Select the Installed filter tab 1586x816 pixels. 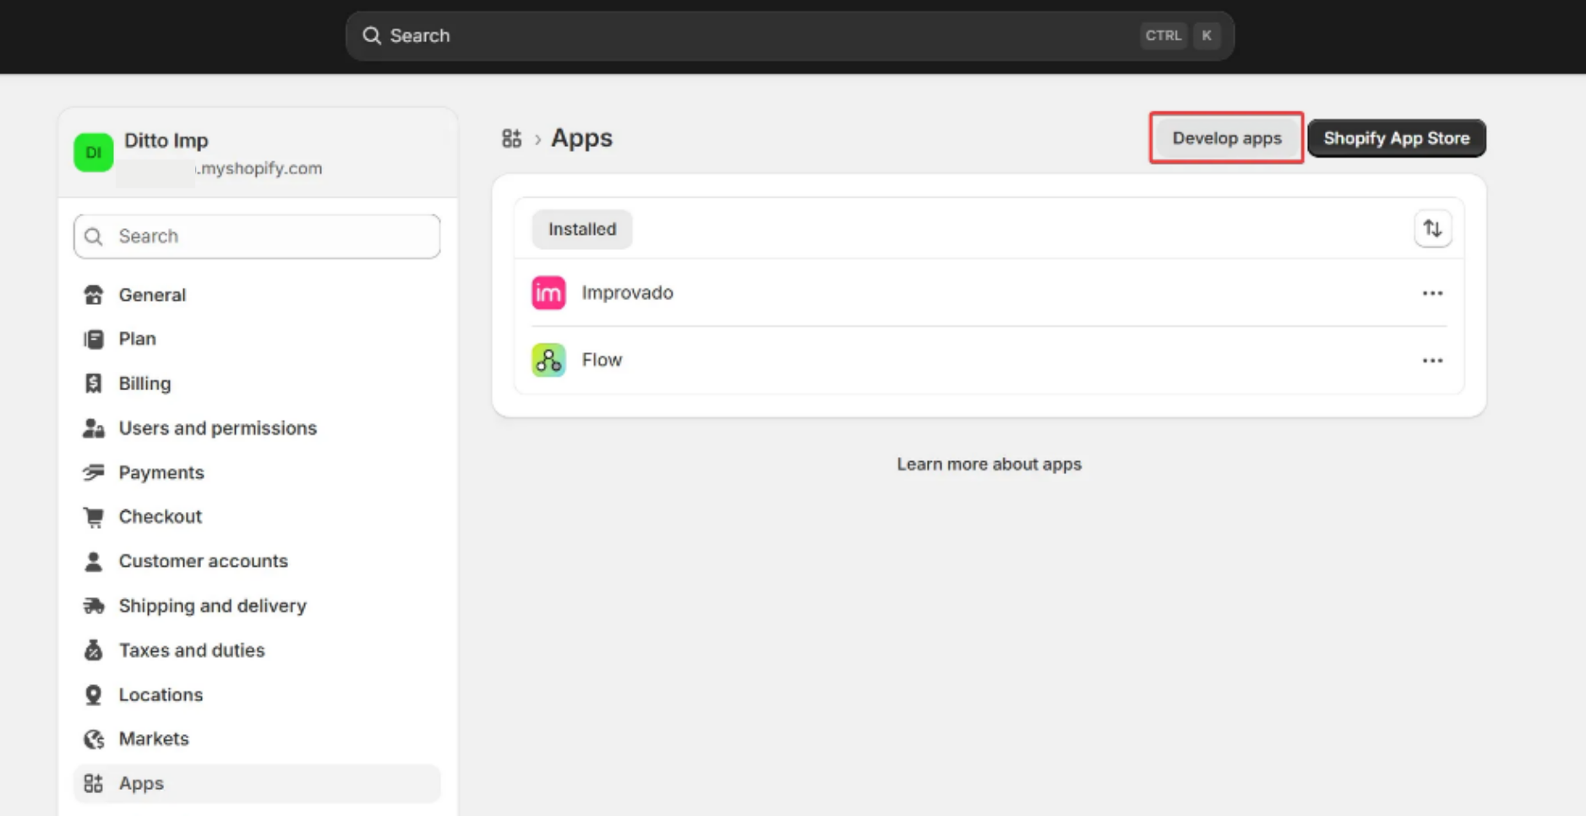581,229
